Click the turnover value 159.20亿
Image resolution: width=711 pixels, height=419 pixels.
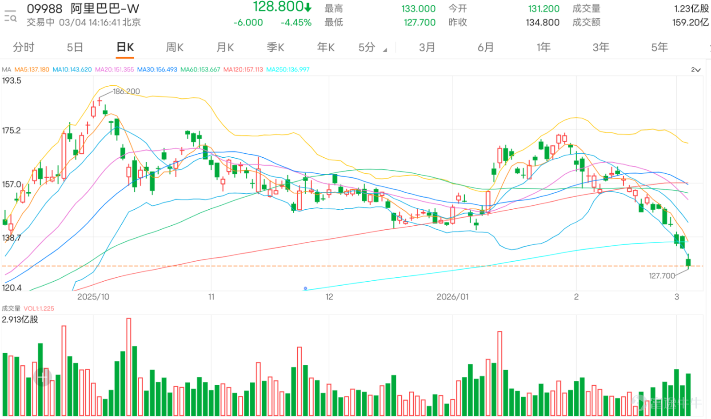pyautogui.click(x=690, y=23)
